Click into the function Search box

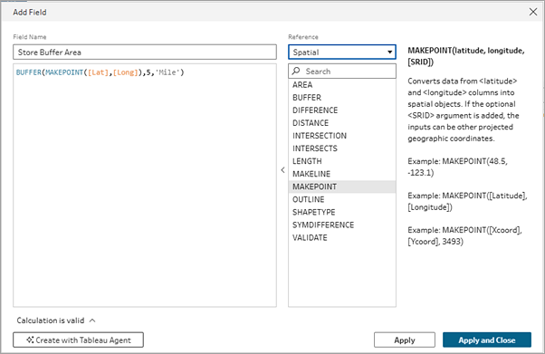[x=342, y=71]
